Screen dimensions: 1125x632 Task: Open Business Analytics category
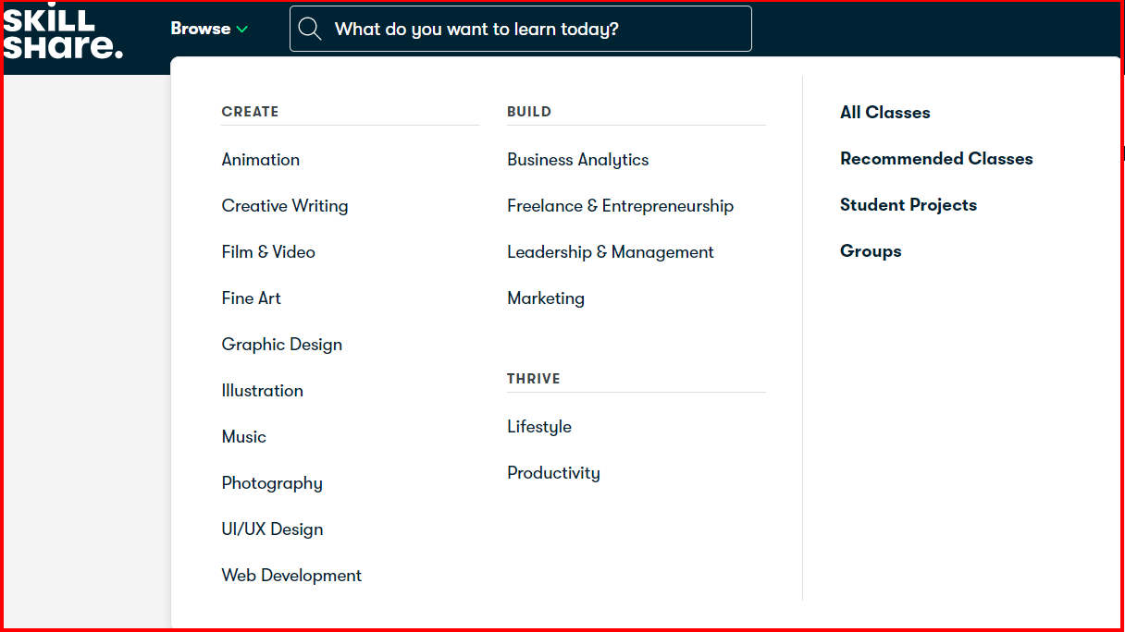click(578, 160)
